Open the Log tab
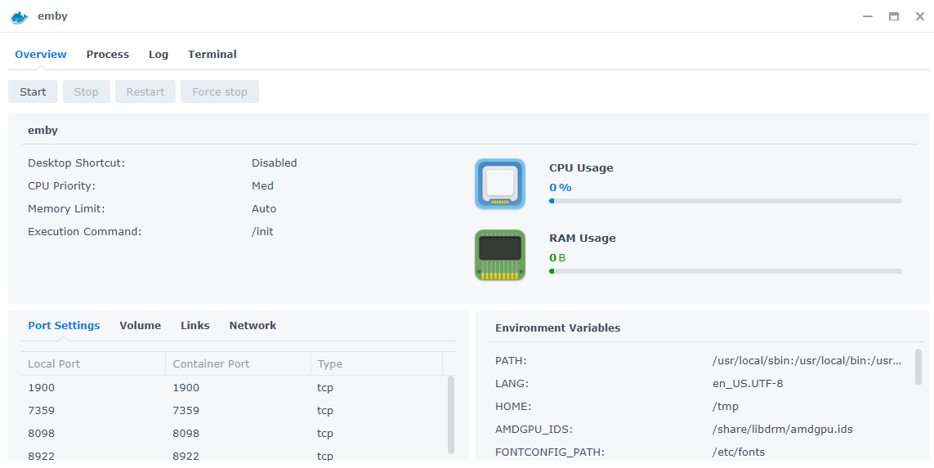The height and width of the screenshot is (468, 934). coord(159,55)
